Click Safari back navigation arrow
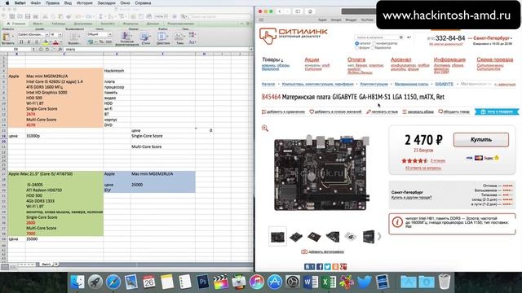This screenshot has width=522, height=293. click(280, 11)
